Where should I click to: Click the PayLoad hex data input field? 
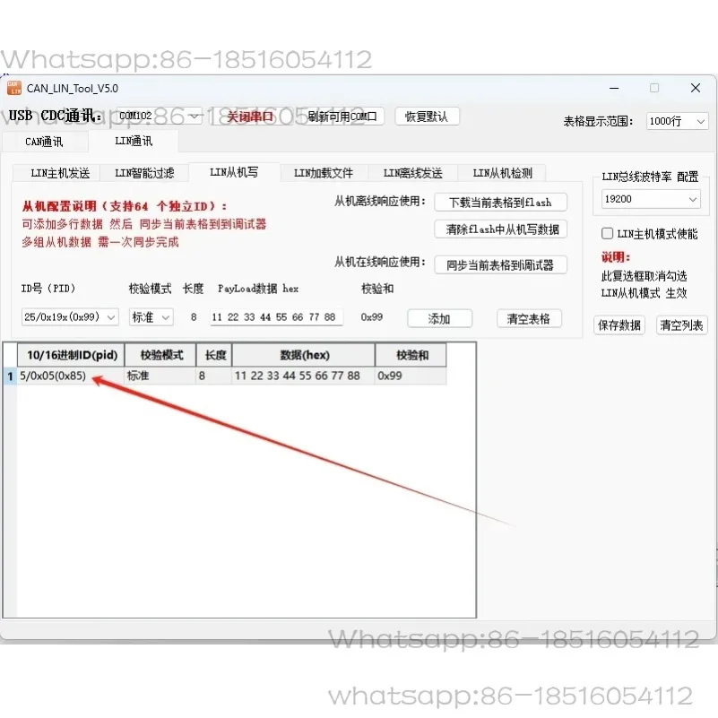tap(276, 317)
